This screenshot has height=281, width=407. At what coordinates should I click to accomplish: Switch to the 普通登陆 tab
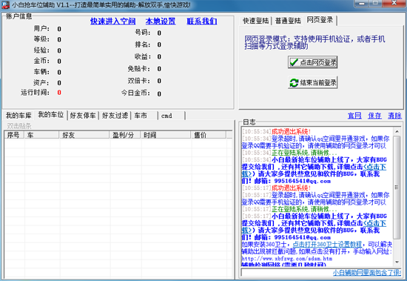tap(288, 21)
